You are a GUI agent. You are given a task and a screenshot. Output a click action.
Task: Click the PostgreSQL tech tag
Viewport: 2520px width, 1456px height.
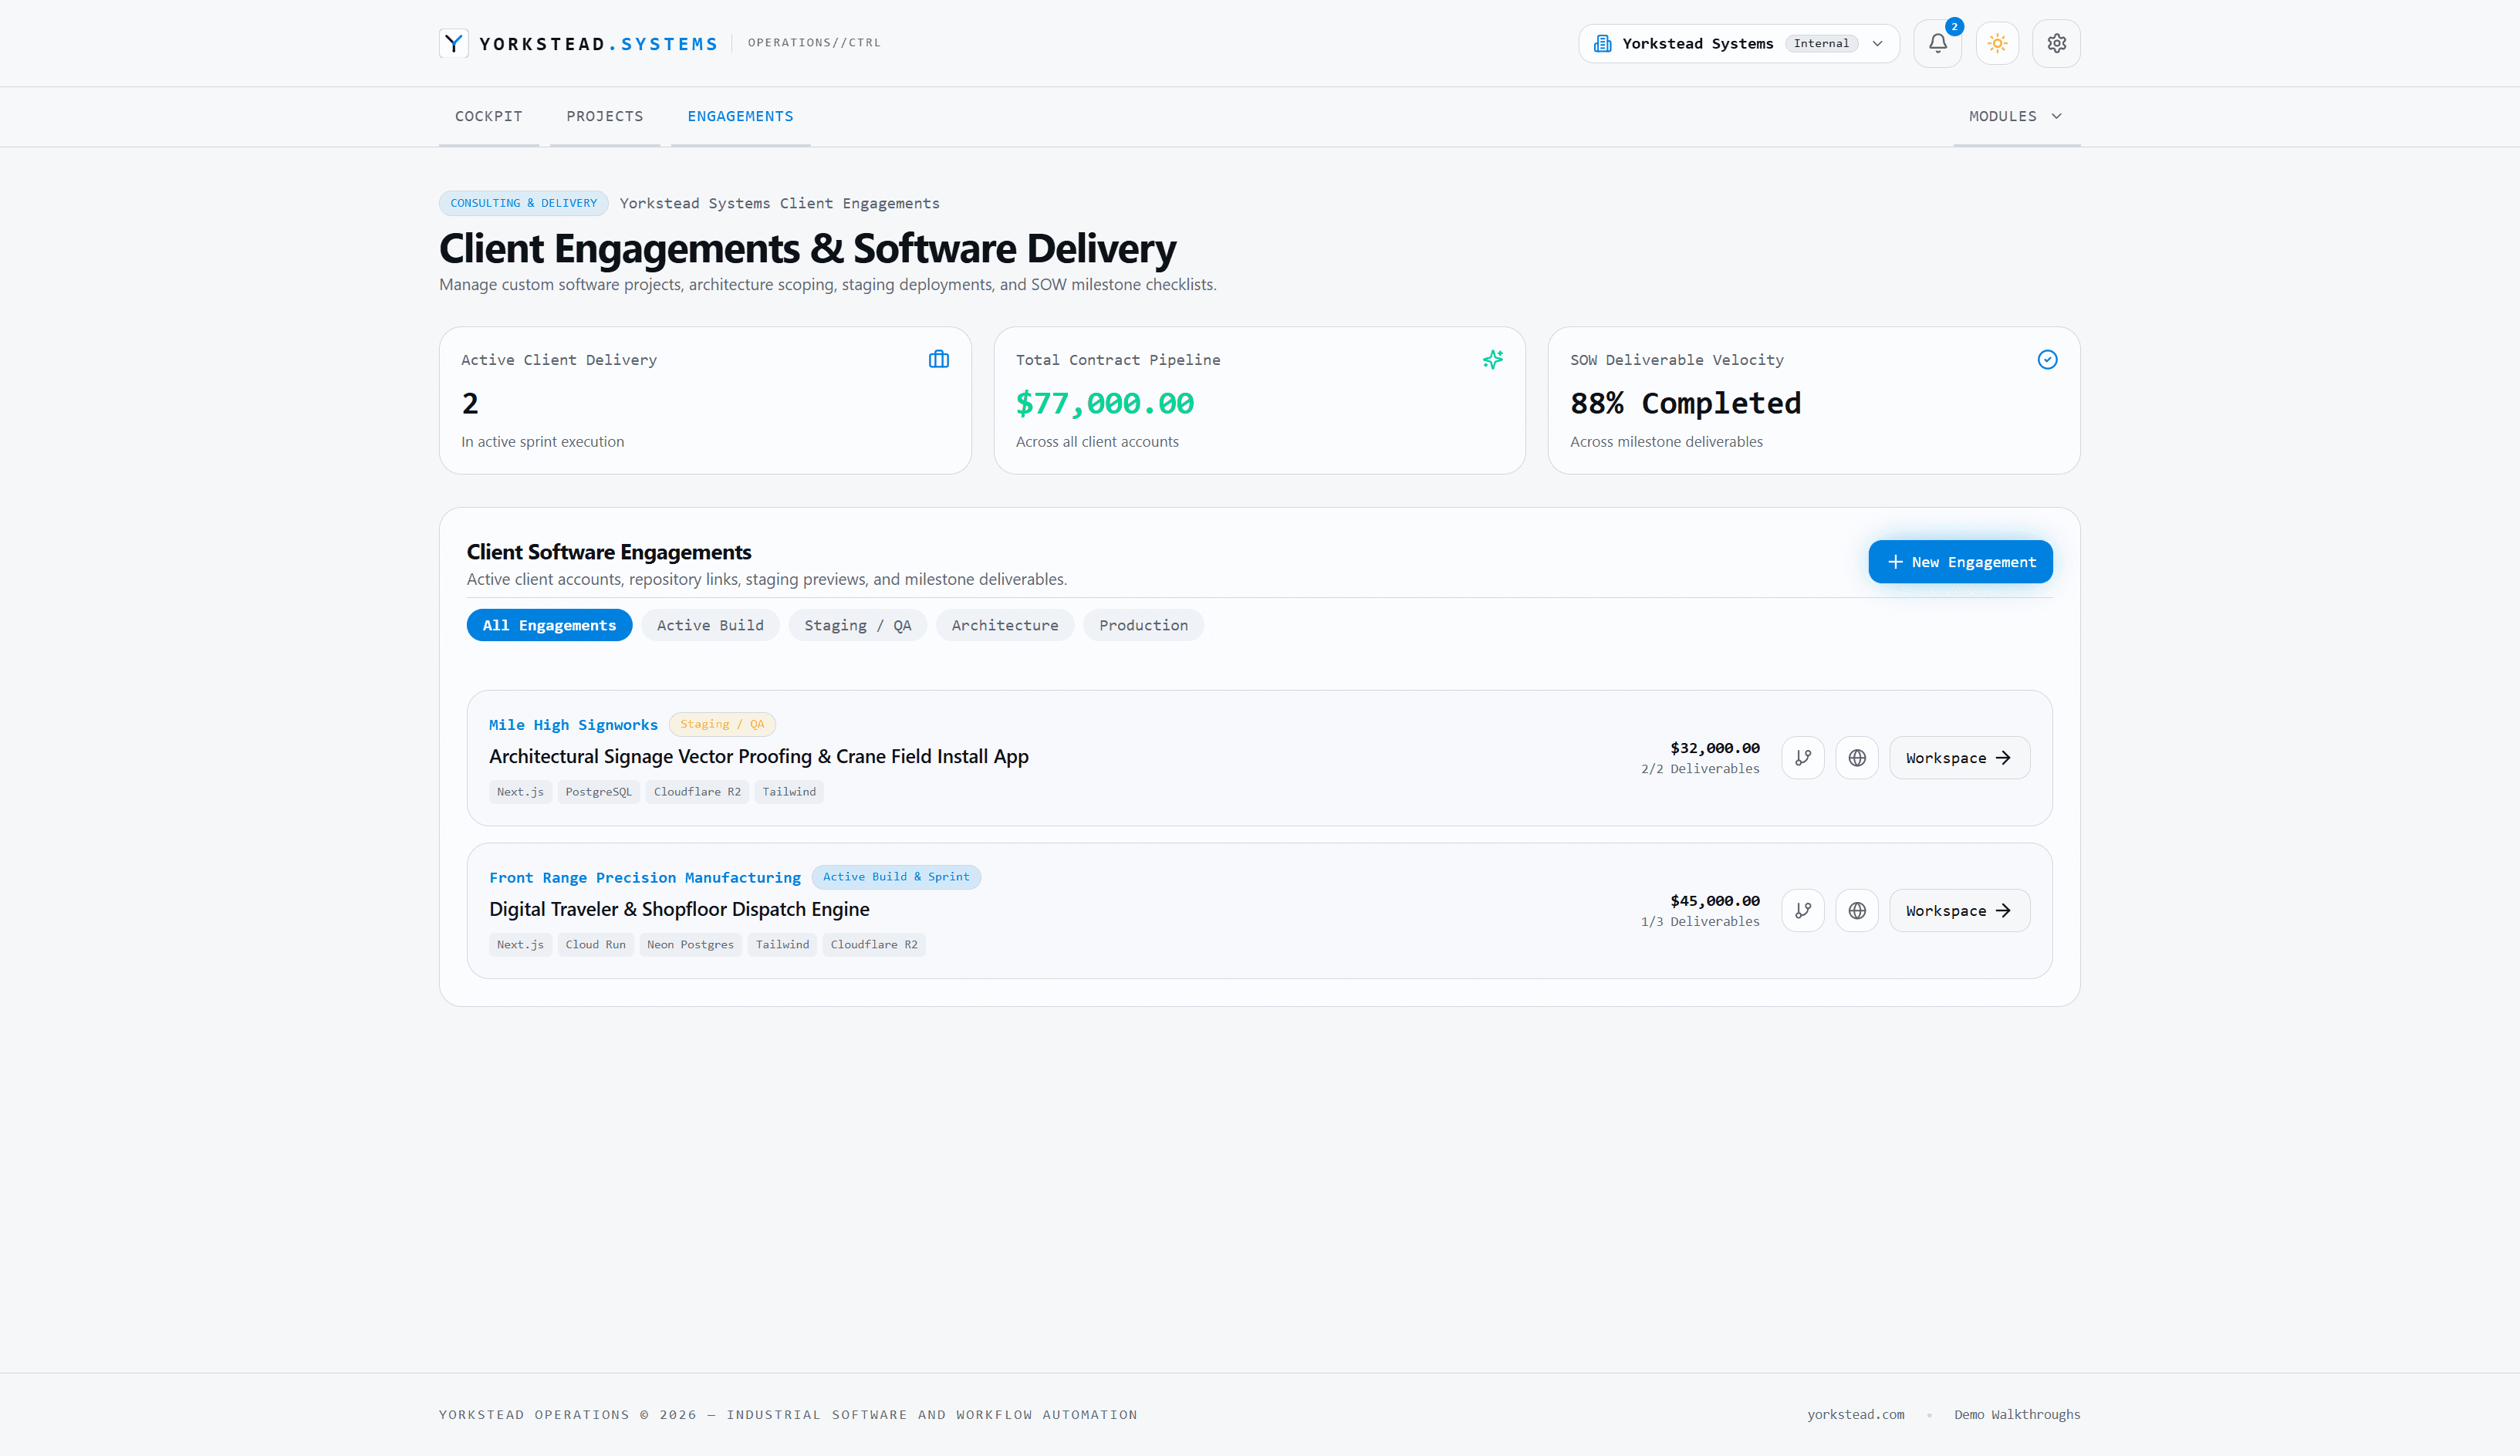(x=598, y=792)
